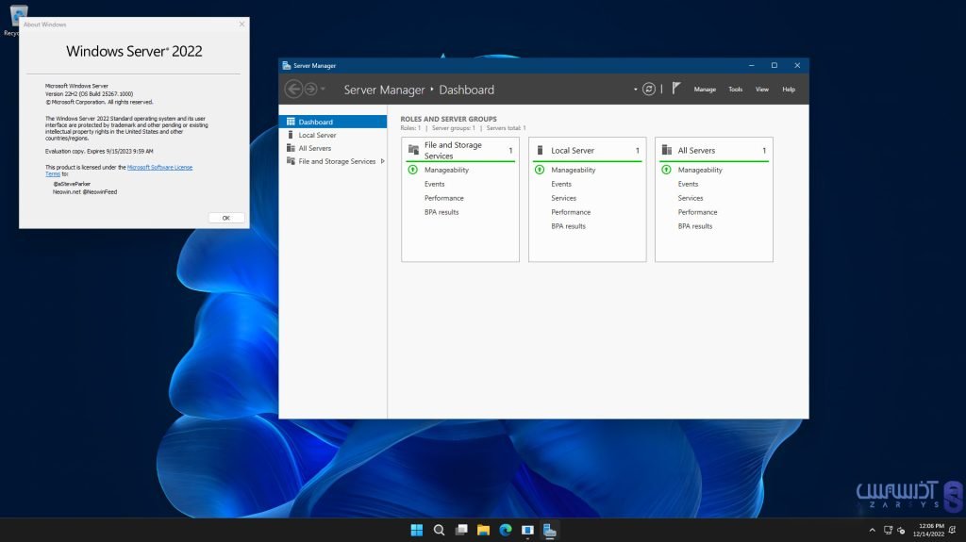Open the navigation history dropdown arrow
966x542 pixels.
[324, 89]
